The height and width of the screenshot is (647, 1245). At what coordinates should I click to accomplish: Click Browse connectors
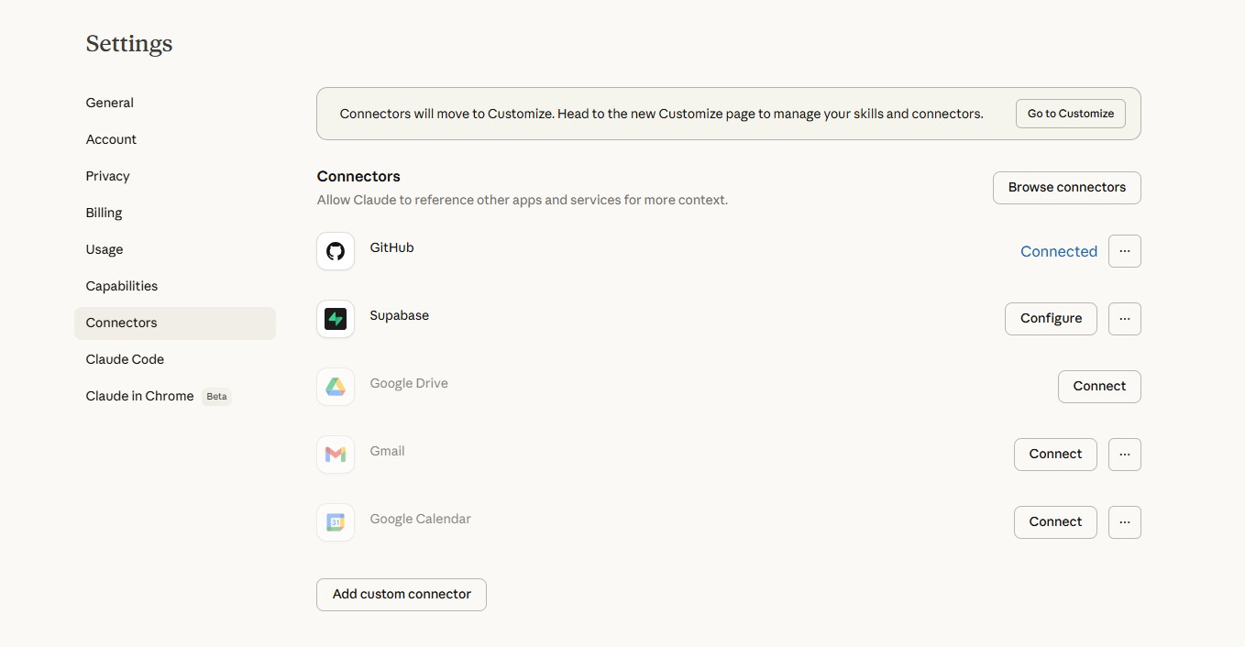(x=1066, y=188)
